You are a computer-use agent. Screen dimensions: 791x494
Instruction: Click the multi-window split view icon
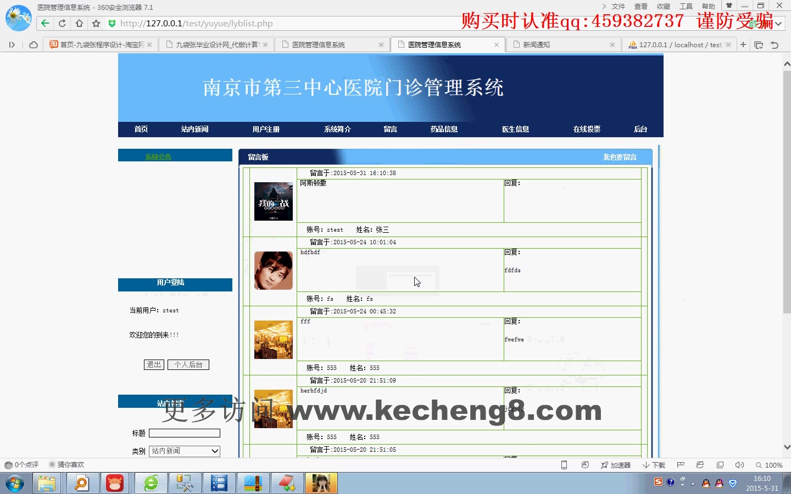pyautogui.click(x=720, y=465)
